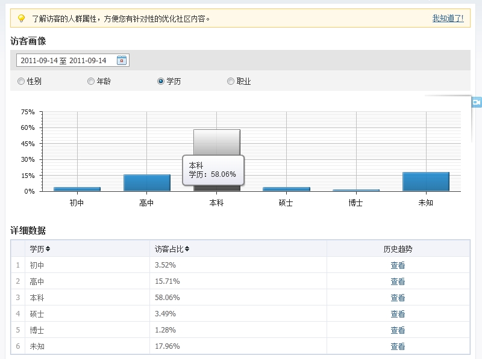This screenshot has width=482, height=359.
Task: Click 未知 in the table's sixth row
Action: tap(37, 346)
